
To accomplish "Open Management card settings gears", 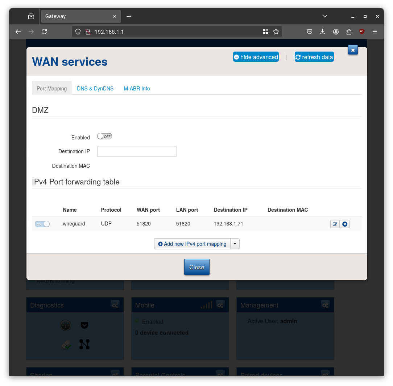I will [325, 305].
